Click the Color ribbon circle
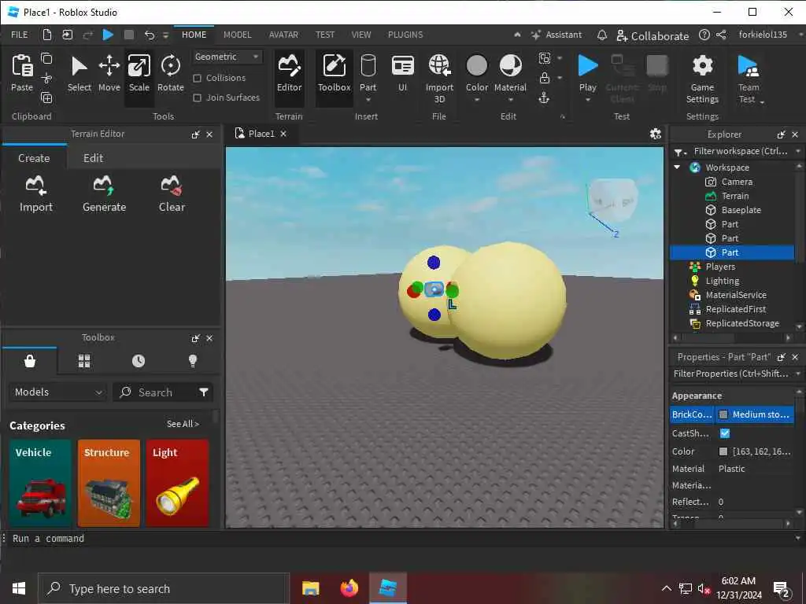Image resolution: width=806 pixels, height=604 pixels. coord(476,66)
